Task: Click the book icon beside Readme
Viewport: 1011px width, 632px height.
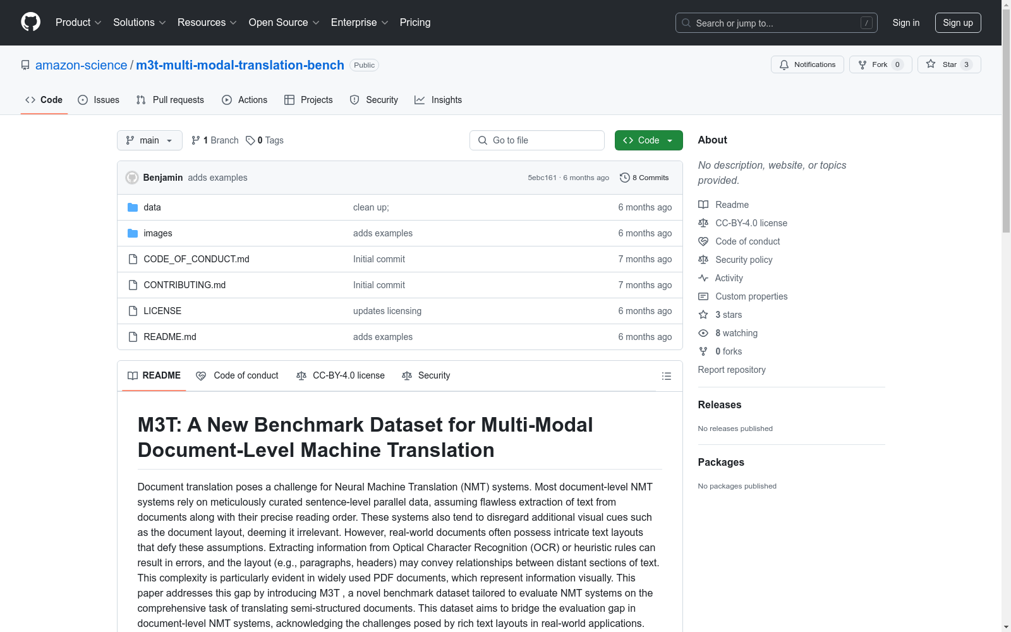Action: [x=703, y=205]
